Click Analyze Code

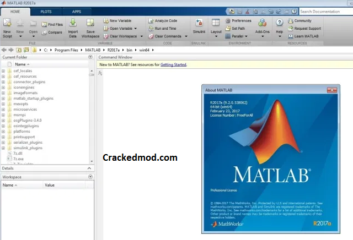pyautogui.click(x=163, y=21)
